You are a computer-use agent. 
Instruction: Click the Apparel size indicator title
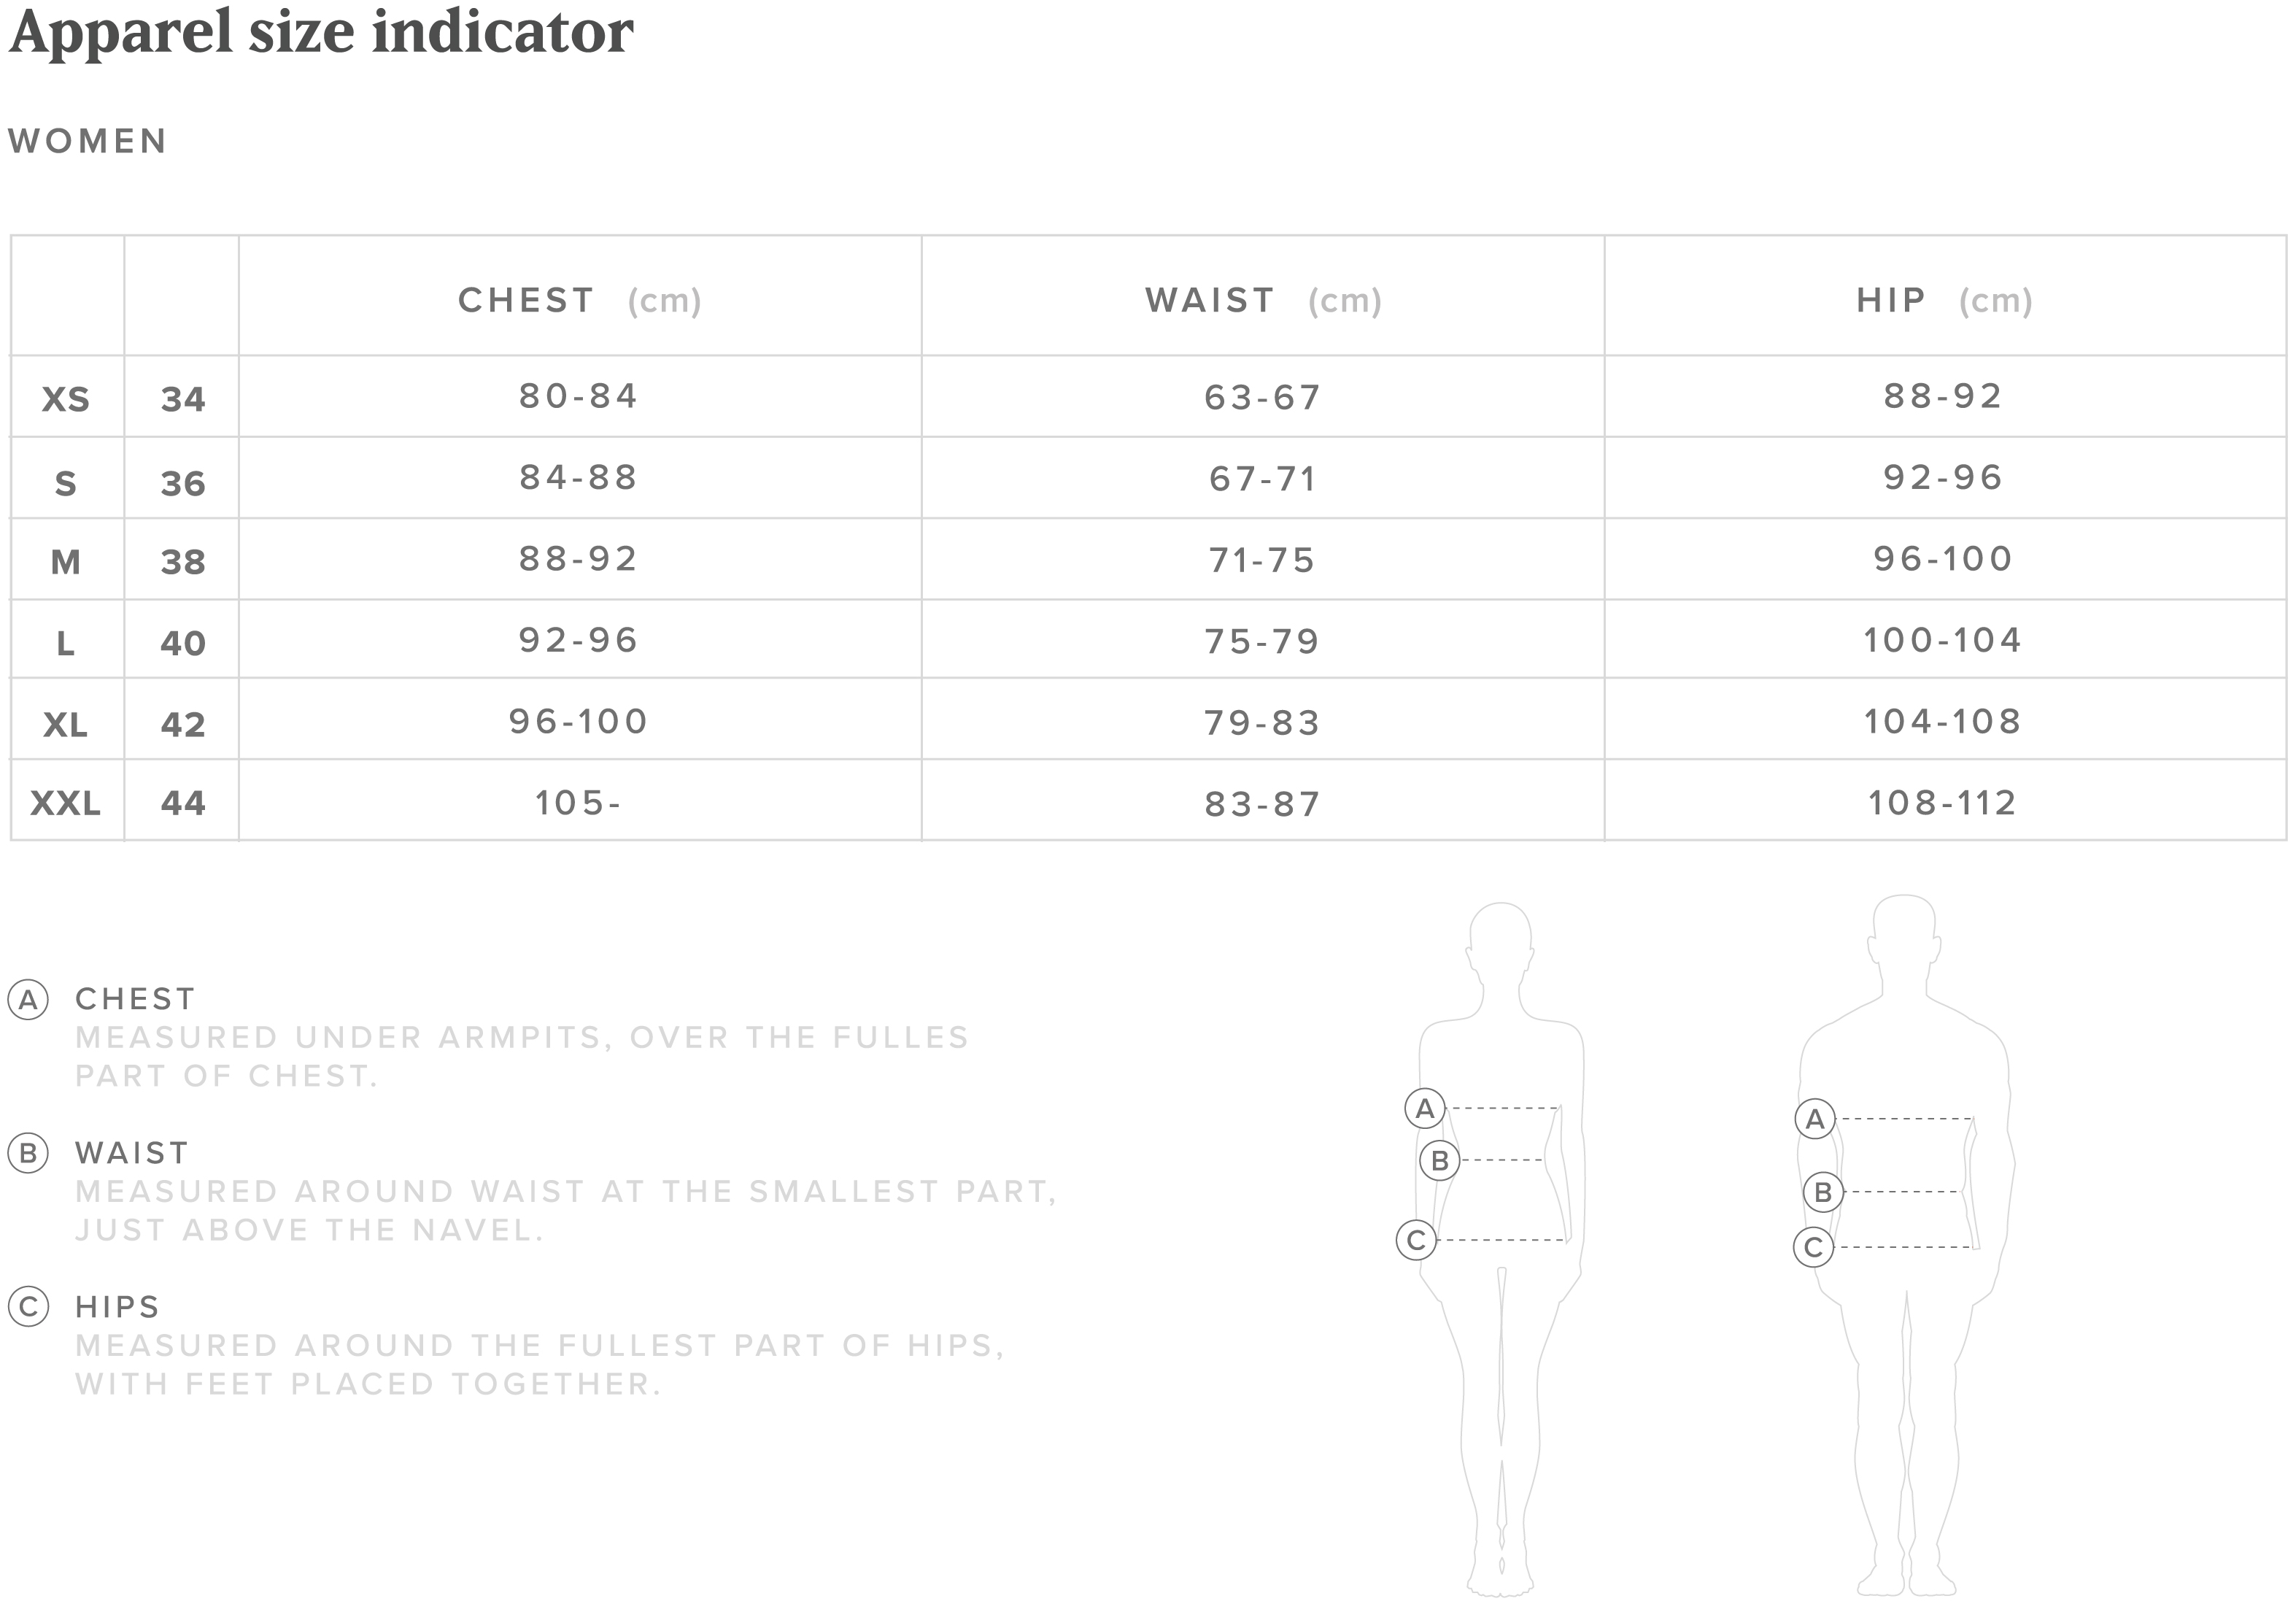[x=321, y=32]
